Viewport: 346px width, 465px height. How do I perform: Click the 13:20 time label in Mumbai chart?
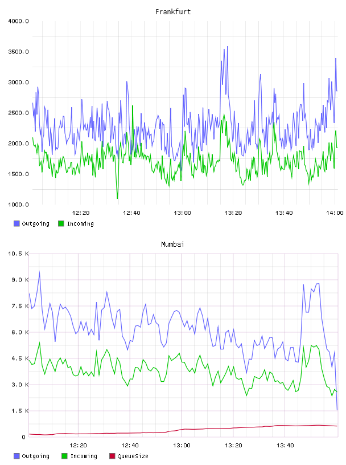[233, 445]
